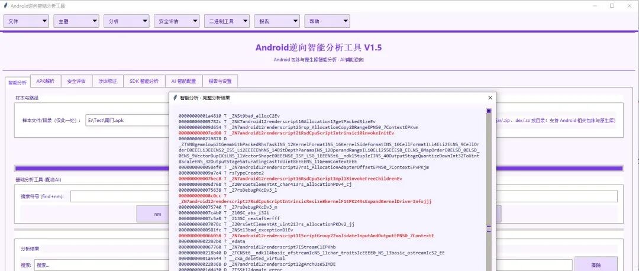Click the 基础分析工具 (配合AI) section label
This screenshot has height=271, width=639.
click(x=38, y=179)
